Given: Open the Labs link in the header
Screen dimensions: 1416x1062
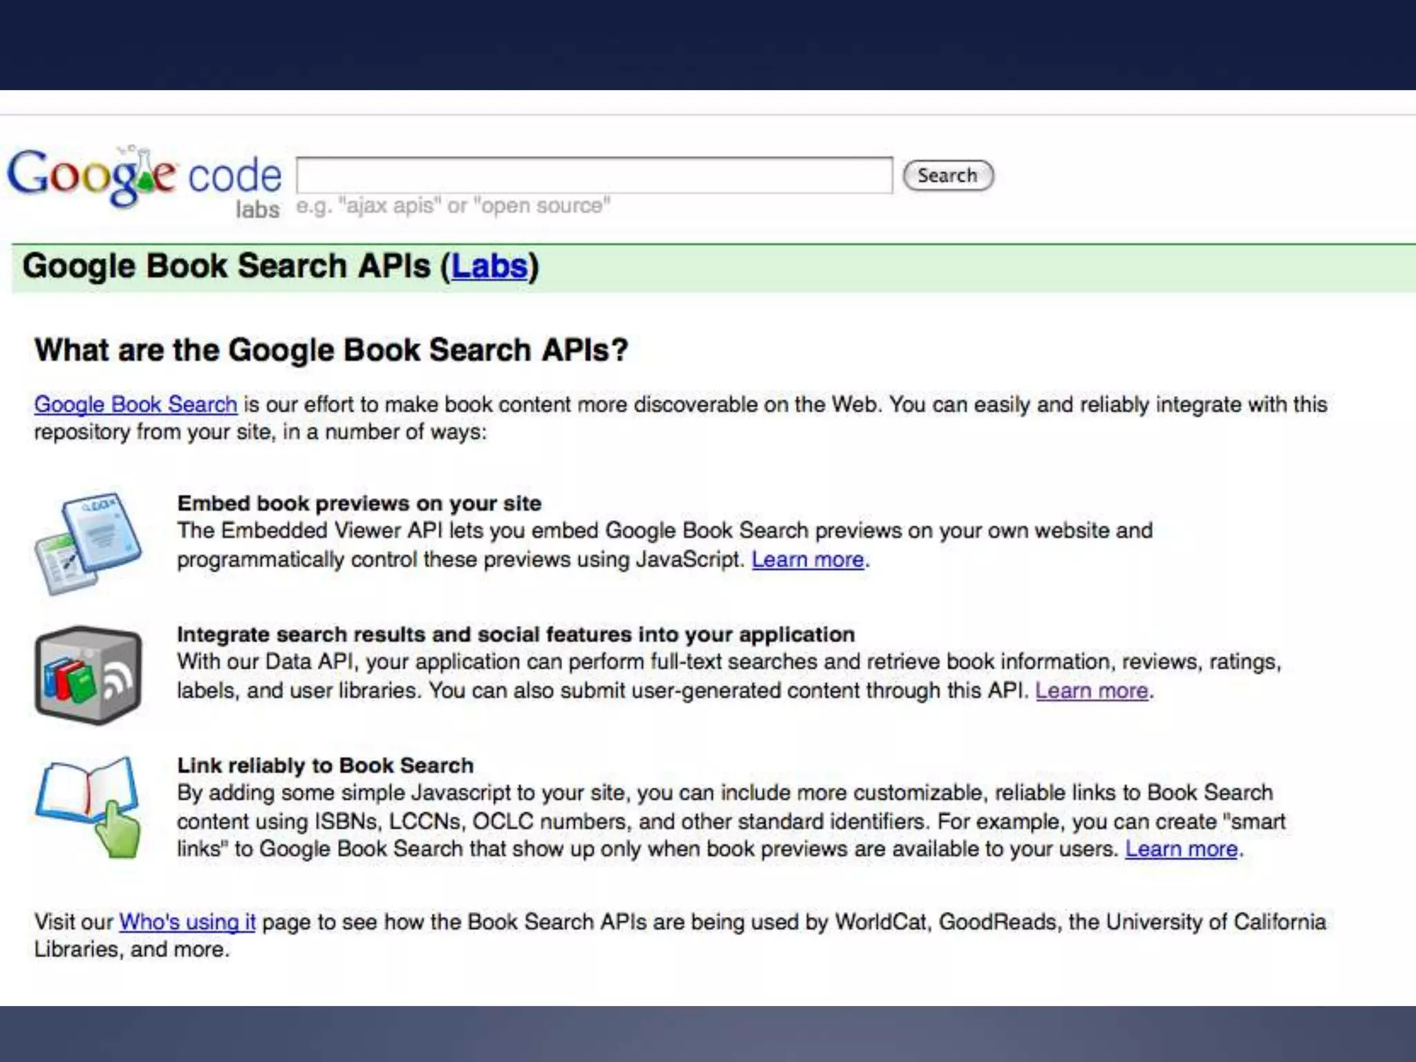Looking at the screenshot, I should (x=490, y=267).
